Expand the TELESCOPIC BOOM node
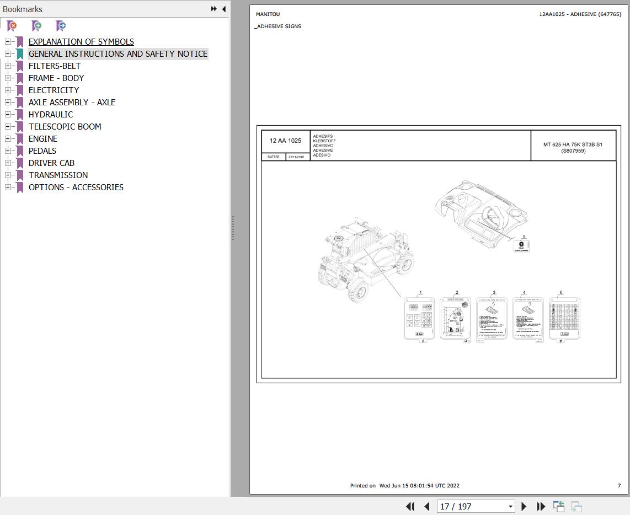The width and height of the screenshot is (630, 515). pos(8,126)
